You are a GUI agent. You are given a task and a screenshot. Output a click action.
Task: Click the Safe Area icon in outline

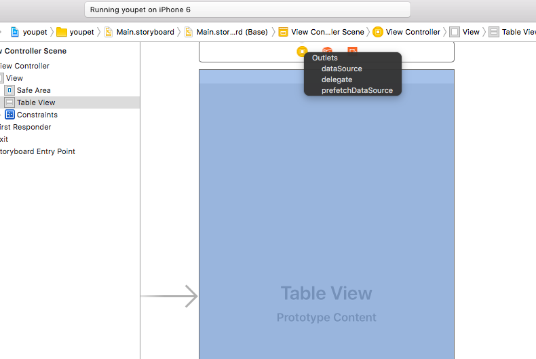[9, 90]
